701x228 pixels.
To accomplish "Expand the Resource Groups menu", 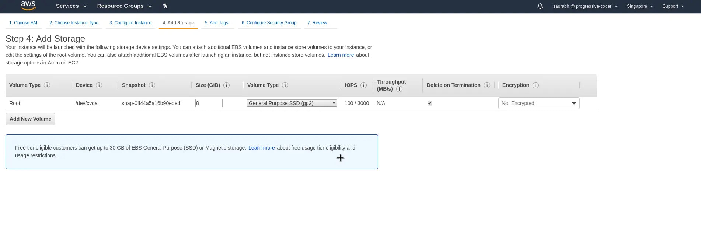I will (x=124, y=6).
